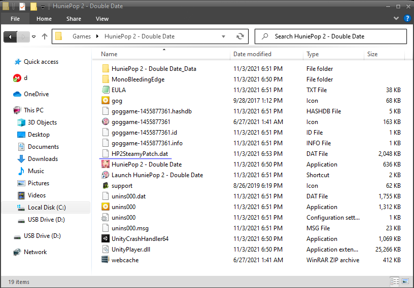414x288 pixels.
Task: Click the Network icon in sidebar
Action: 17,252
